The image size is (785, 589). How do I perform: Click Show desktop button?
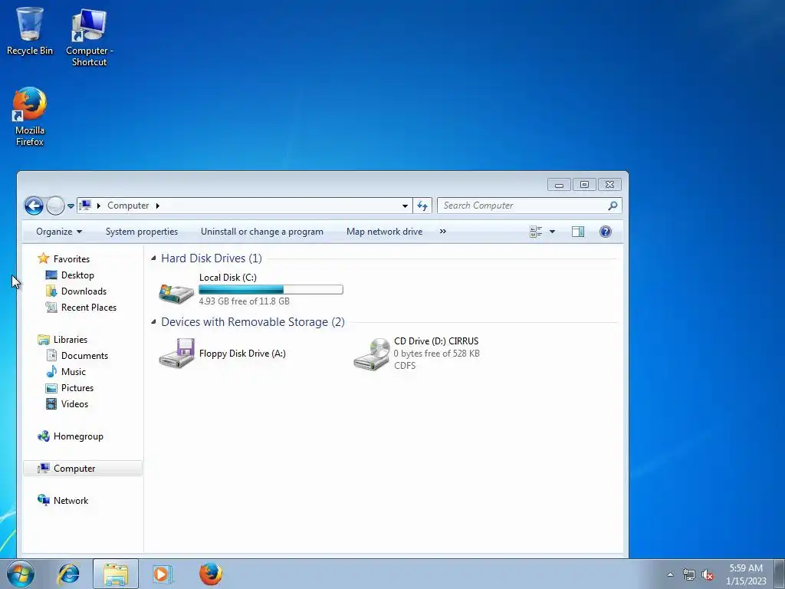tap(780, 574)
